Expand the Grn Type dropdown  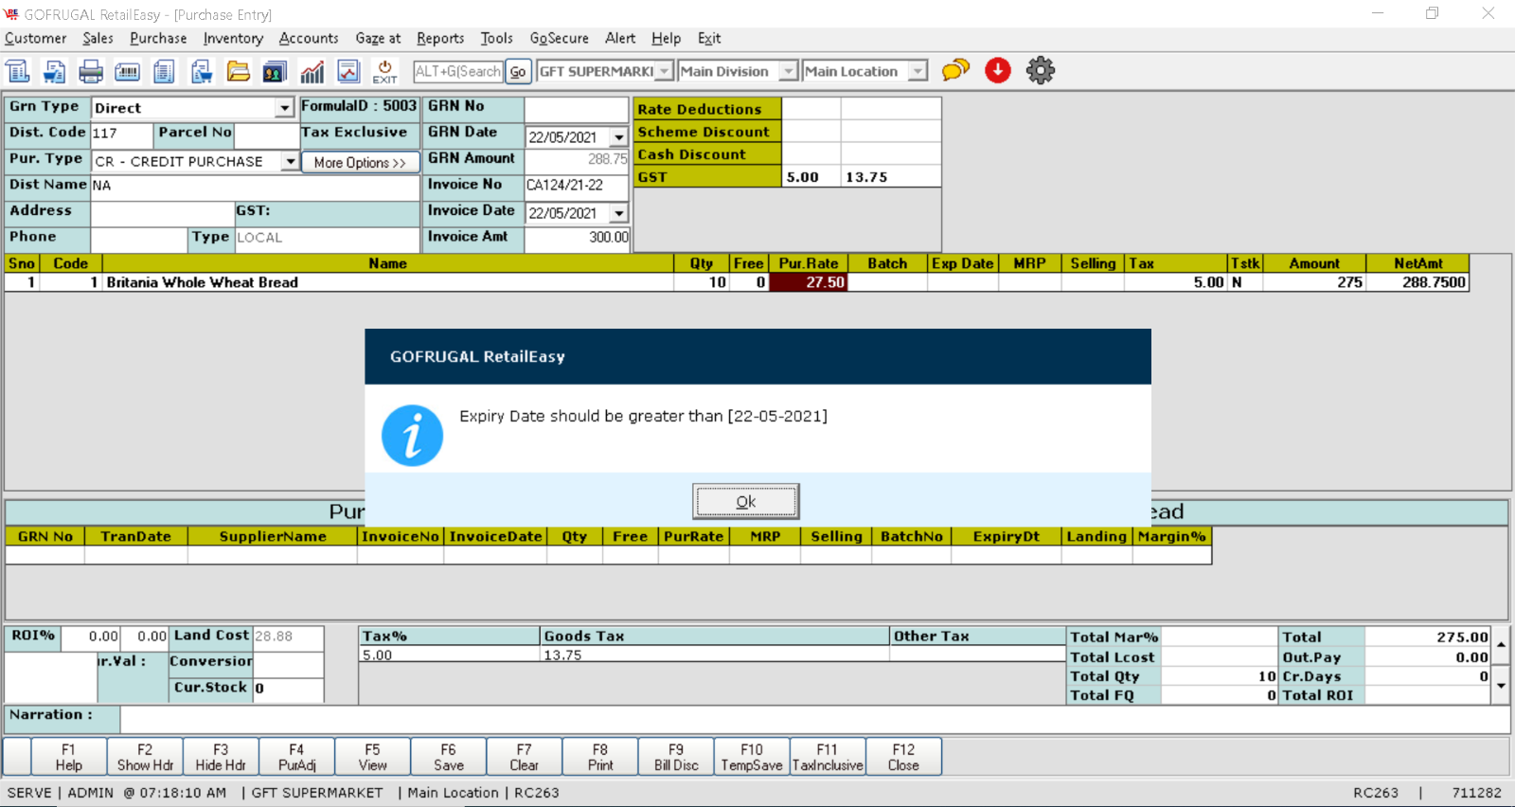[284, 108]
